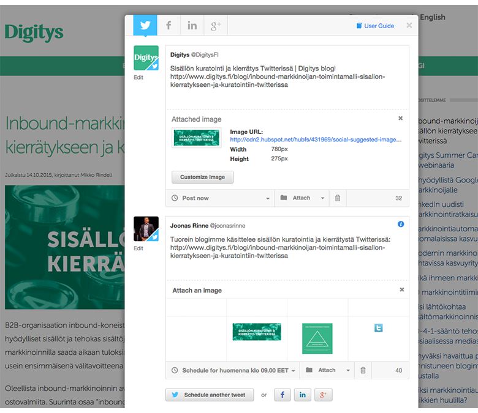The height and width of the screenshot is (413, 478).
Task: Open Attach dropdown for Joonas Rinne tweet
Action: tap(327, 370)
